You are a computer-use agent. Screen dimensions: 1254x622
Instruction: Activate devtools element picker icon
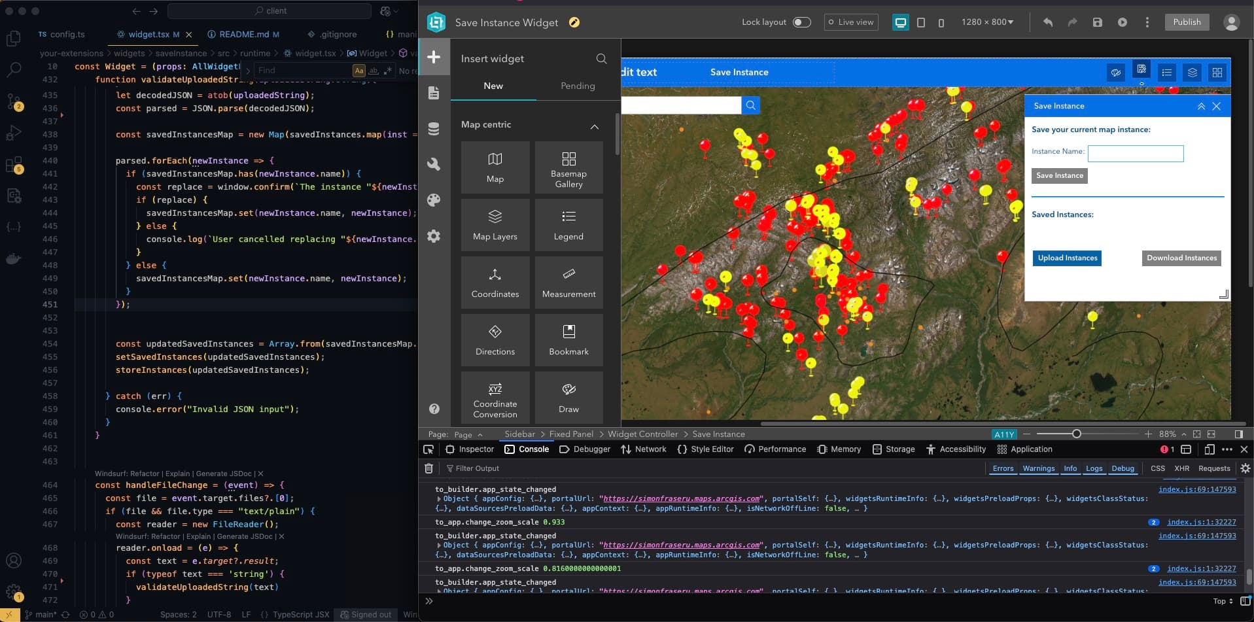(428, 449)
